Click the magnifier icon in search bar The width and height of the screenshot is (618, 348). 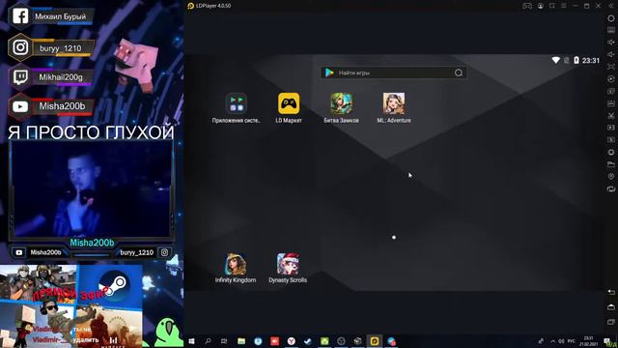459,72
